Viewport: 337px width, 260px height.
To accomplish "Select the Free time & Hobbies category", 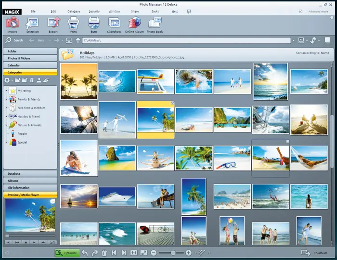I will pyautogui.click(x=31, y=108).
